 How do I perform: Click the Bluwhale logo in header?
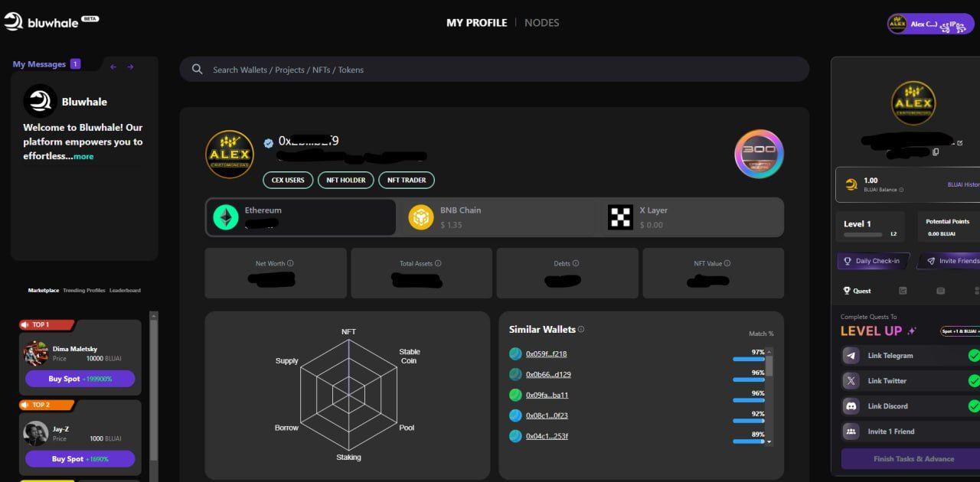[x=51, y=22]
